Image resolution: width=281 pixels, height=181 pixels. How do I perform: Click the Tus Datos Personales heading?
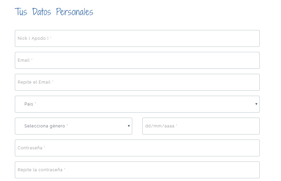tap(54, 12)
